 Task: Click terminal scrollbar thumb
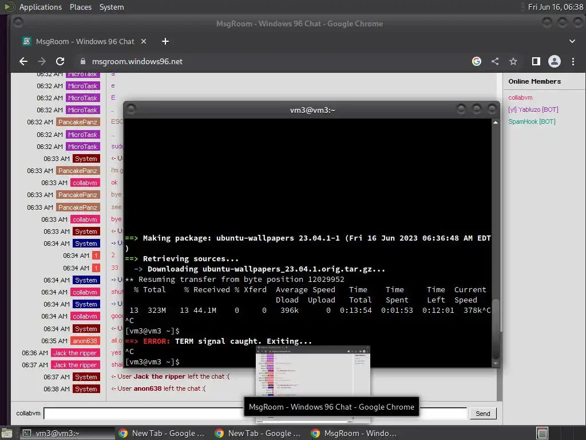(x=496, y=329)
